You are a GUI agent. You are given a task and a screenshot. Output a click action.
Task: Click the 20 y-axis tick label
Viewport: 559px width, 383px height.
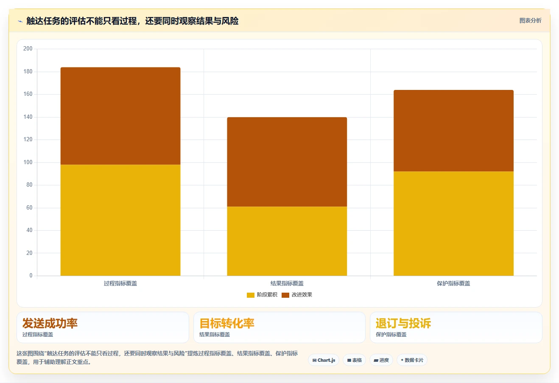[29, 253]
